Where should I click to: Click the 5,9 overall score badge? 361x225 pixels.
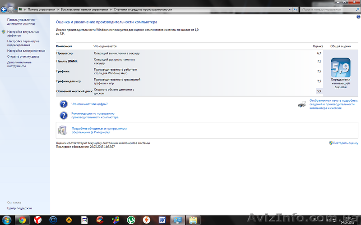(x=340, y=67)
